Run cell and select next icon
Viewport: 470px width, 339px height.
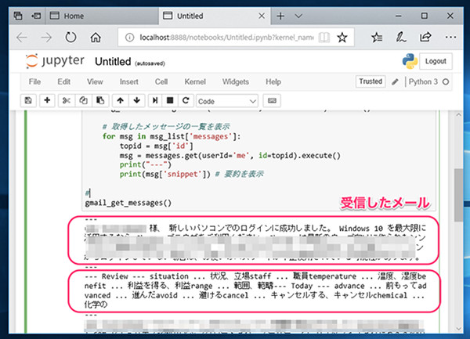[x=155, y=101]
